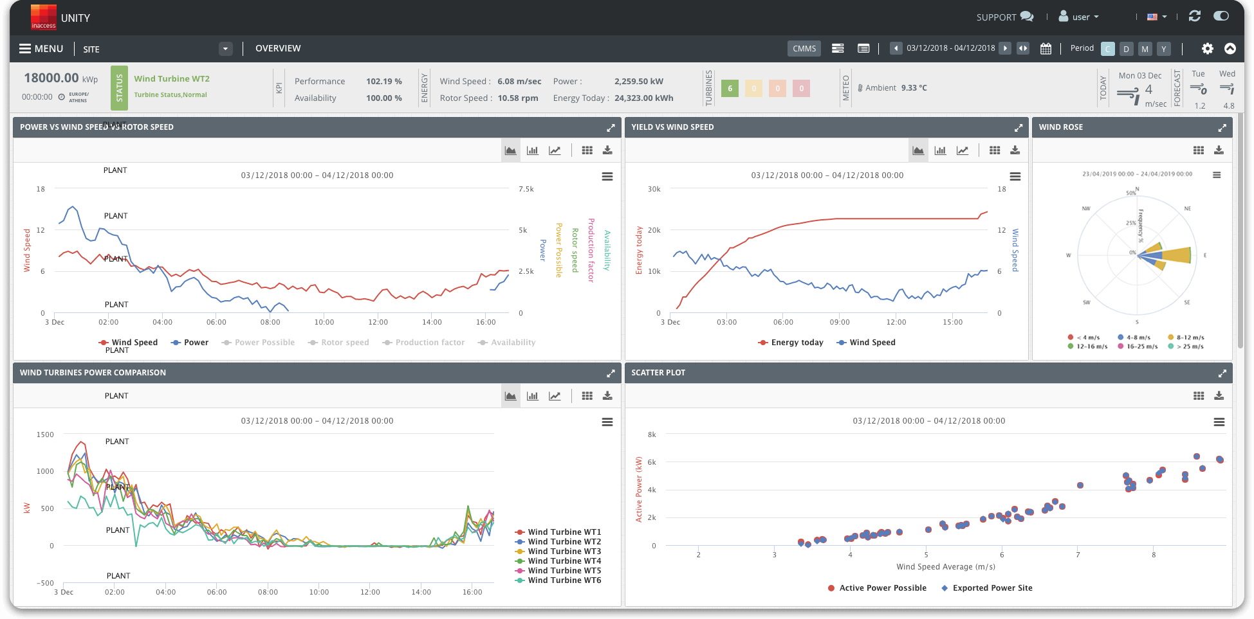
Task: Click the CMMS button
Action: [x=804, y=49]
